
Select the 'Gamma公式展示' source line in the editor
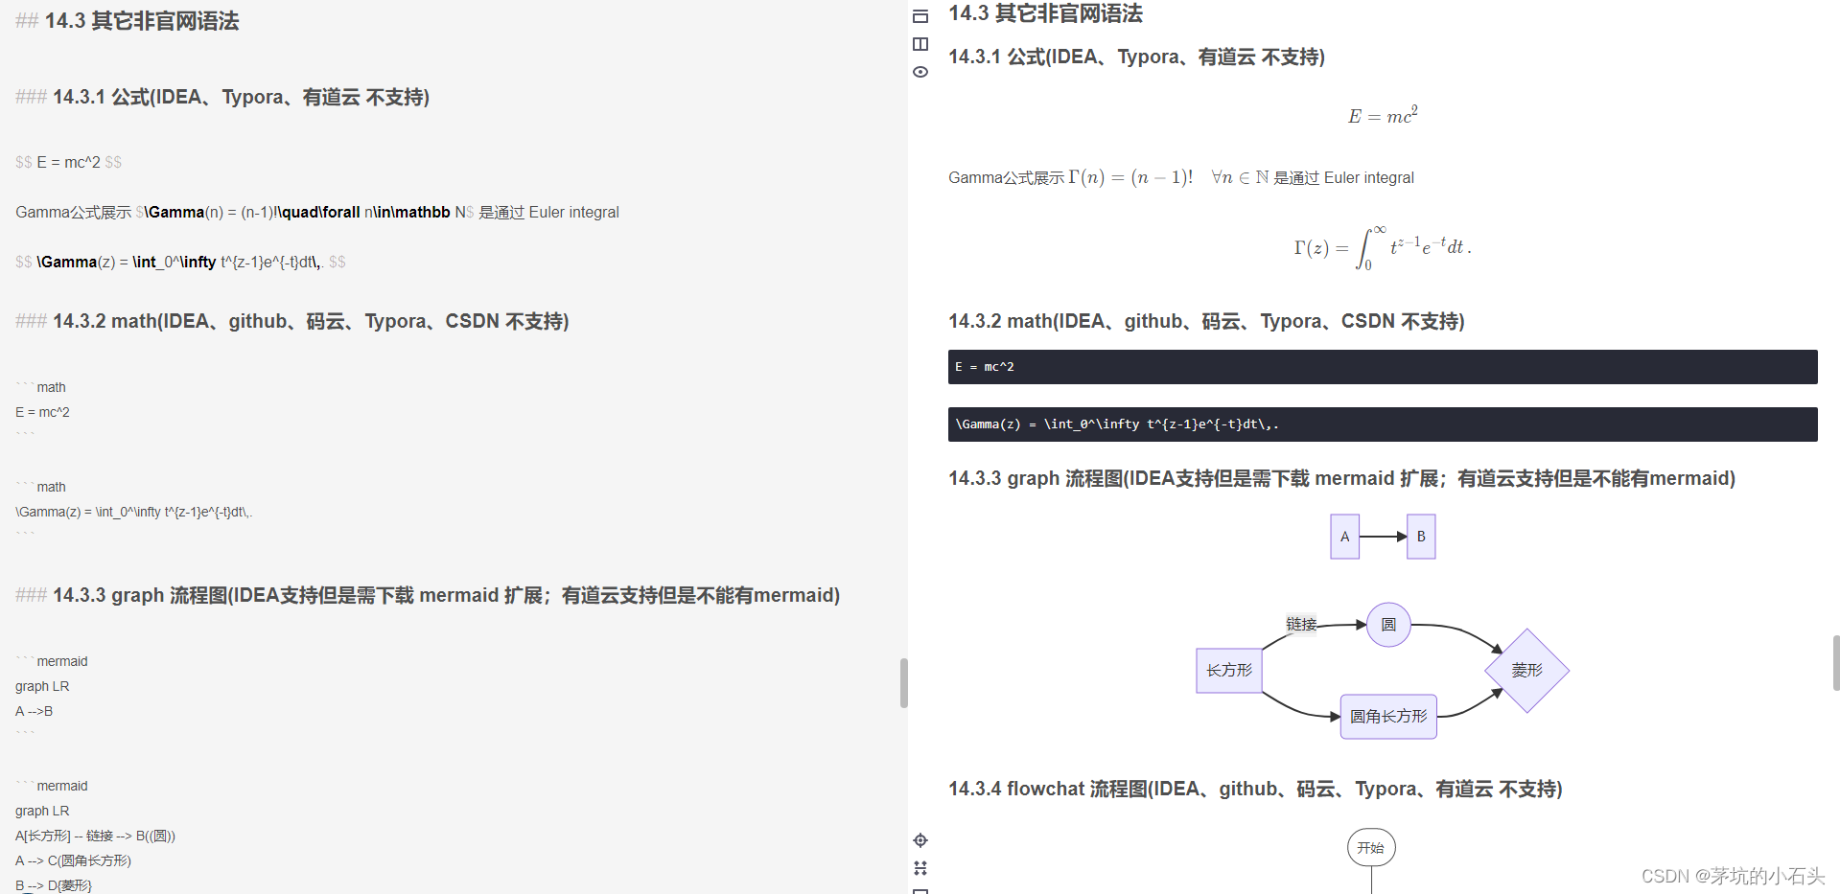click(x=317, y=212)
